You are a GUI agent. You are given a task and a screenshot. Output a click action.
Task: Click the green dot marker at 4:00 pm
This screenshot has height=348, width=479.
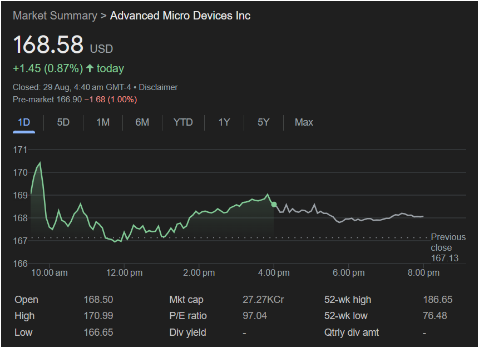coord(274,205)
